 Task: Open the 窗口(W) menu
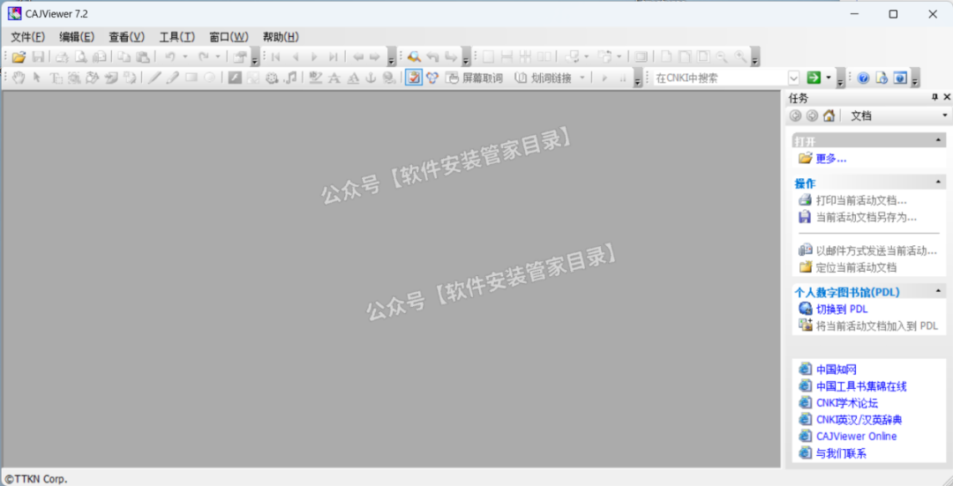coord(229,37)
